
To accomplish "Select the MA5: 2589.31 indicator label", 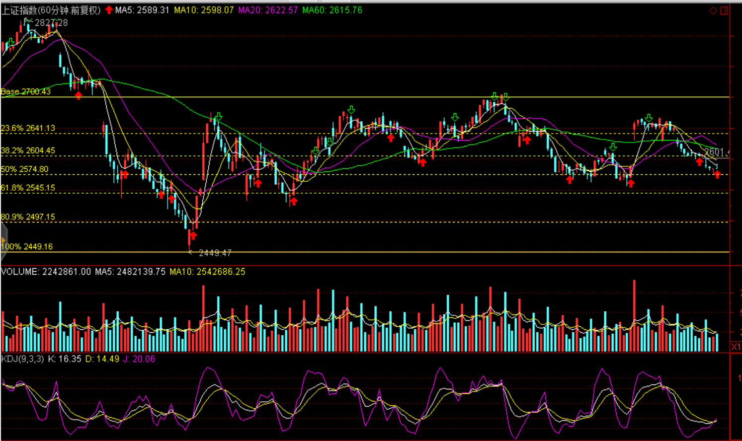I will [142, 10].
